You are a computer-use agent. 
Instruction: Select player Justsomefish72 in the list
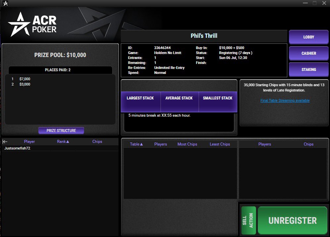60,148
